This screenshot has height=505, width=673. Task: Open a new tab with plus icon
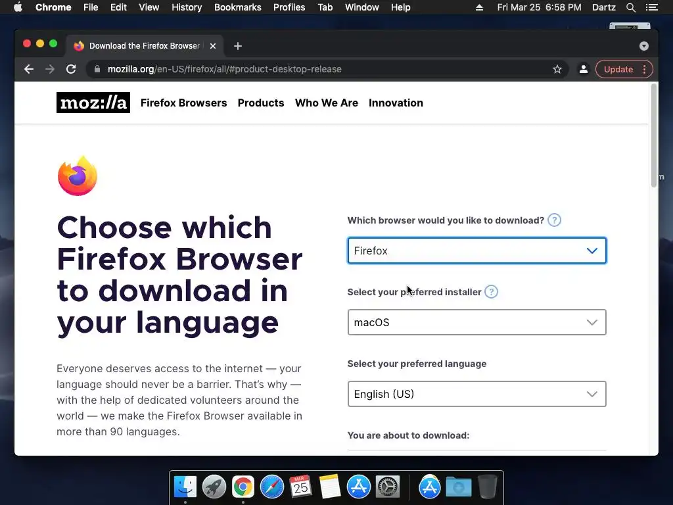pos(238,46)
